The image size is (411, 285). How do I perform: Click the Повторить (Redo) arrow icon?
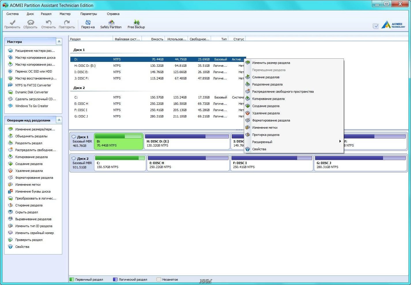(67, 22)
